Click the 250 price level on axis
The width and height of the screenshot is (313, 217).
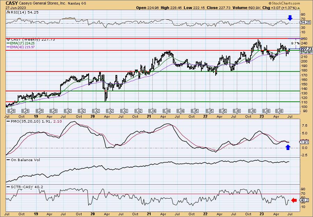pyautogui.click(x=304, y=39)
